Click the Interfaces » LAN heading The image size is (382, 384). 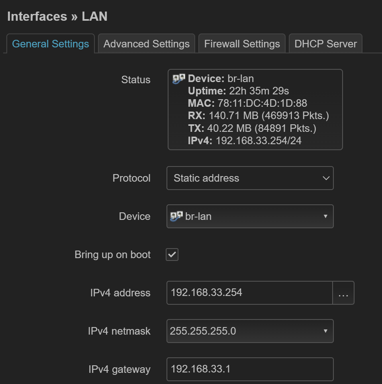tap(57, 17)
